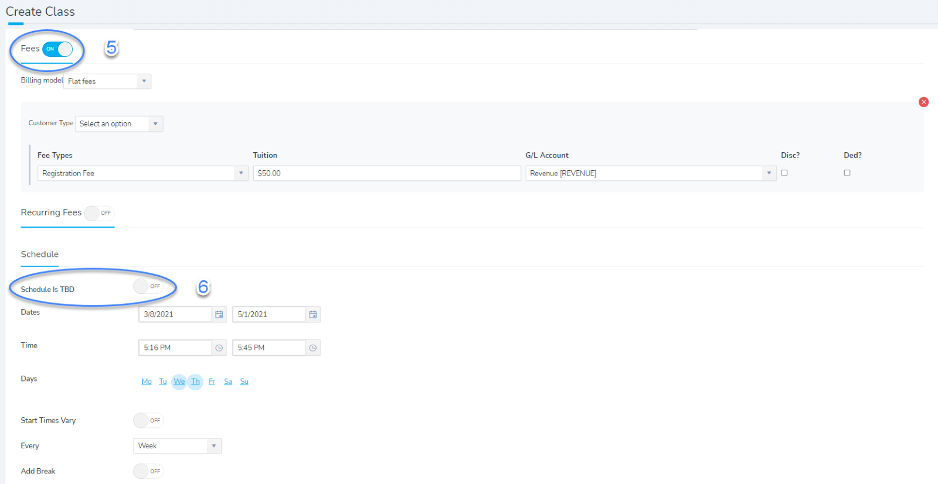Expand the Customer Type dropdown
This screenshot has width=938, height=484.
tap(119, 124)
